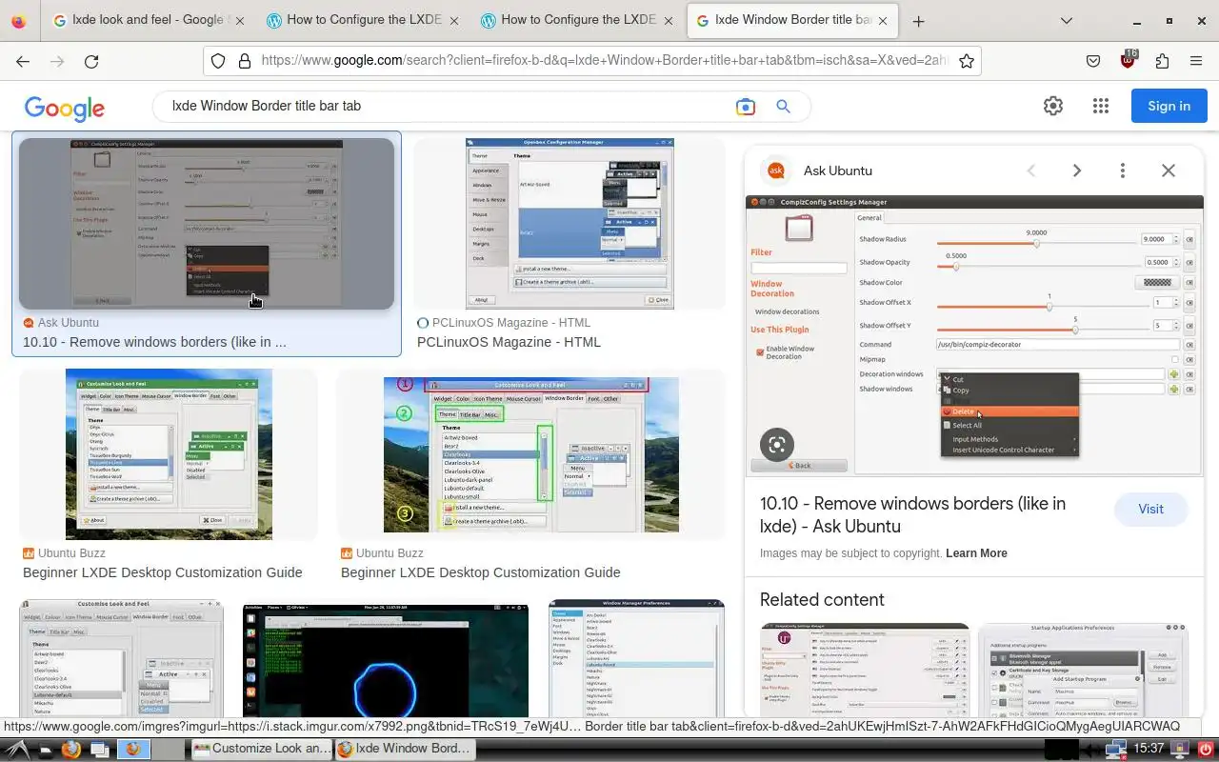
Task: Click the iconify windows icon on the taskbar
Action: pyautogui.click(x=99, y=750)
